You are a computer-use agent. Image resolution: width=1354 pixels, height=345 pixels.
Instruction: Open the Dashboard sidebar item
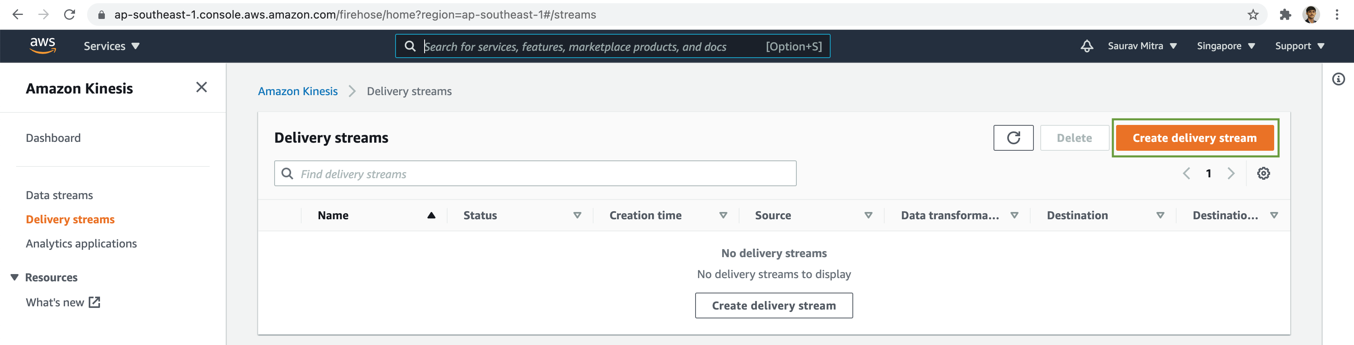click(x=53, y=138)
